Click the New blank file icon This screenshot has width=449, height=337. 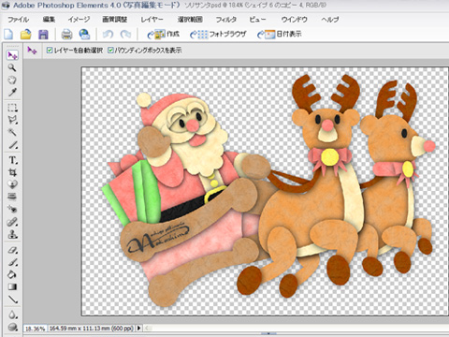(x=8, y=34)
